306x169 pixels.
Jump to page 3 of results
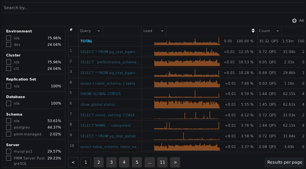click(111, 163)
